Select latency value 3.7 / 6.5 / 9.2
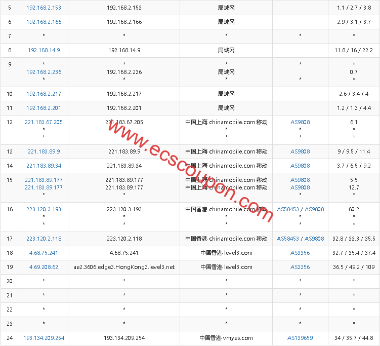This screenshot has width=380, height=346. 354,166
